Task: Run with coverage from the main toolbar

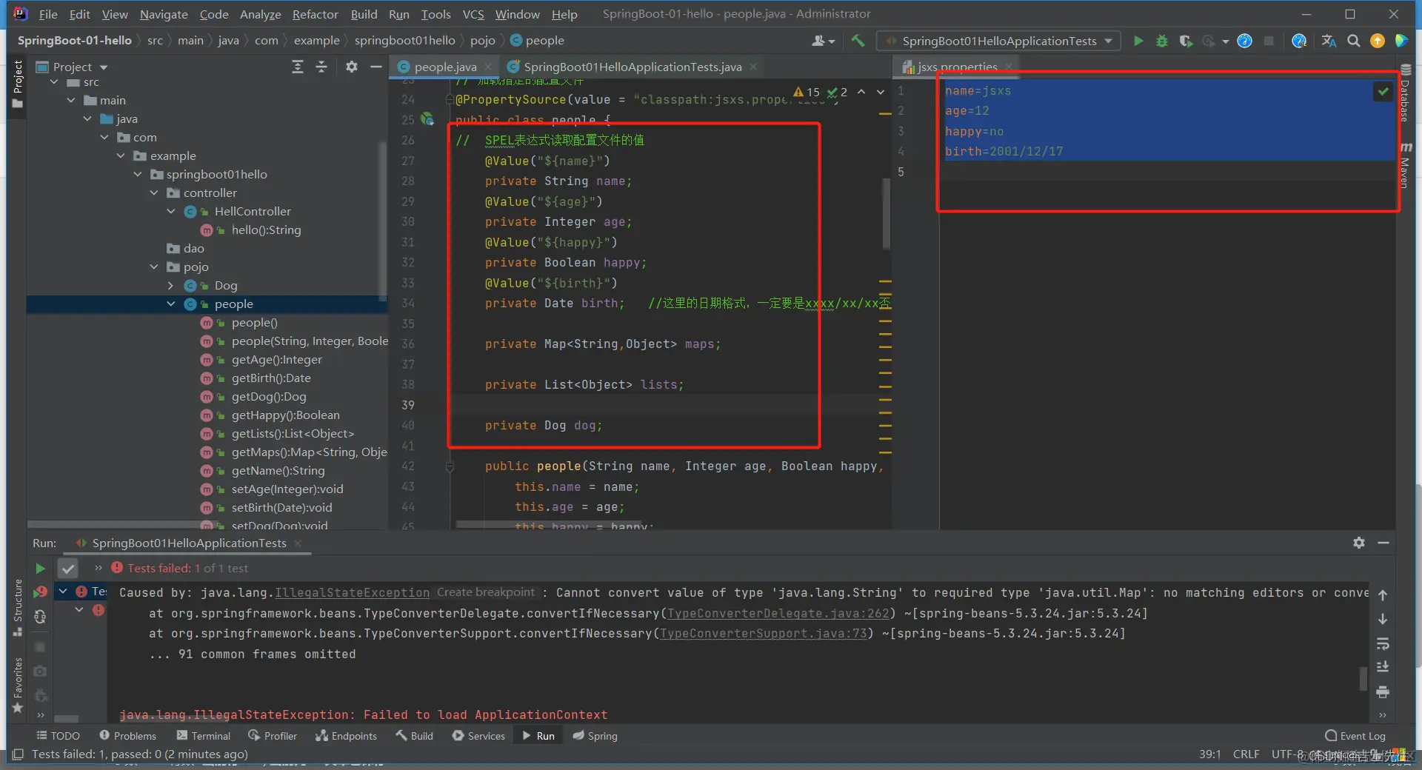Action: pos(1186,41)
